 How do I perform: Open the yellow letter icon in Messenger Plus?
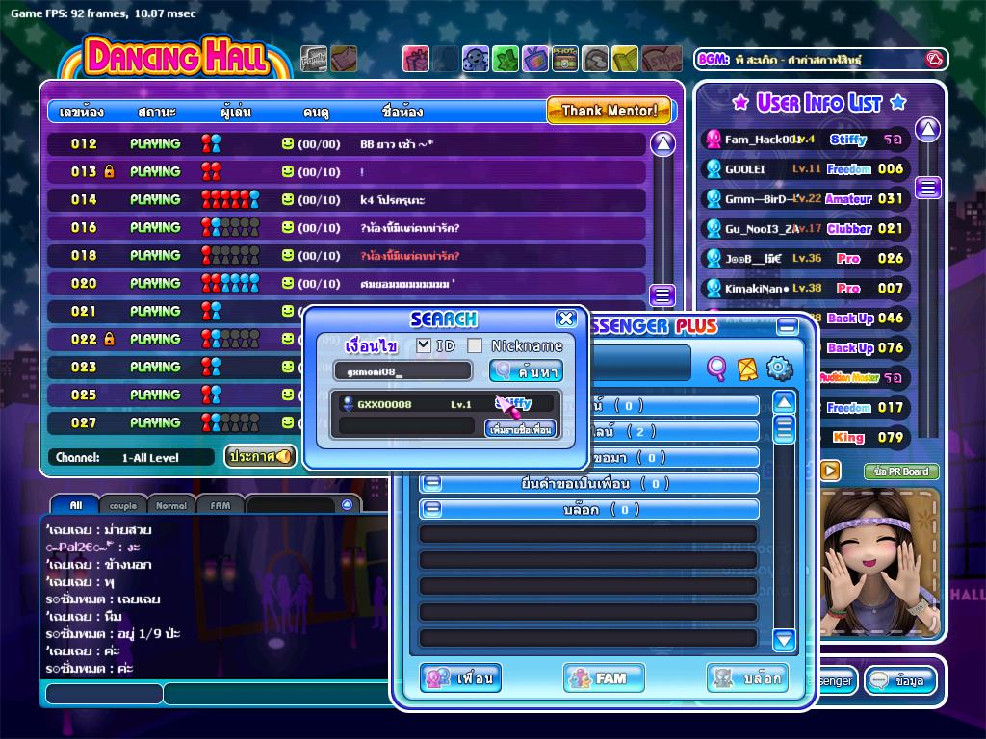[x=747, y=369]
